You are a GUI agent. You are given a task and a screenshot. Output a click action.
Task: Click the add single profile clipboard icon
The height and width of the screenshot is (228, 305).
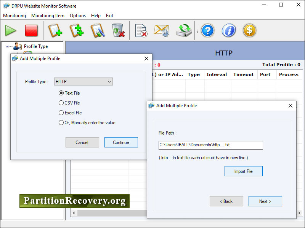(x=55, y=30)
